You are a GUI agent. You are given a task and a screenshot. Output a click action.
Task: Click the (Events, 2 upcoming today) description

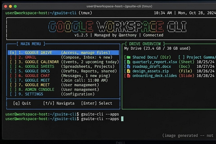point(90,62)
